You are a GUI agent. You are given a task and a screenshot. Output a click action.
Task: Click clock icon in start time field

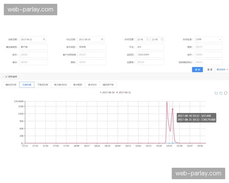tap(147, 39)
